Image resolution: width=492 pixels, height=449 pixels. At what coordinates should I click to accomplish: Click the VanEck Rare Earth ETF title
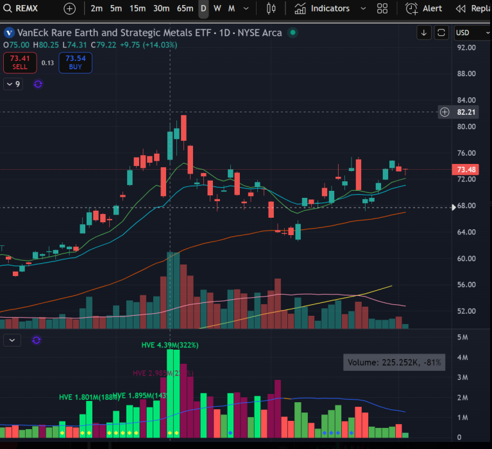149,33
